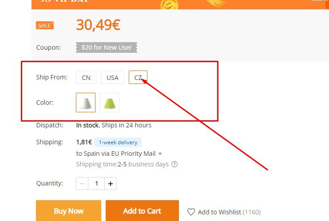The height and width of the screenshot is (221, 329).
Task: Decrease quantity with the minus button
Action: click(82, 184)
